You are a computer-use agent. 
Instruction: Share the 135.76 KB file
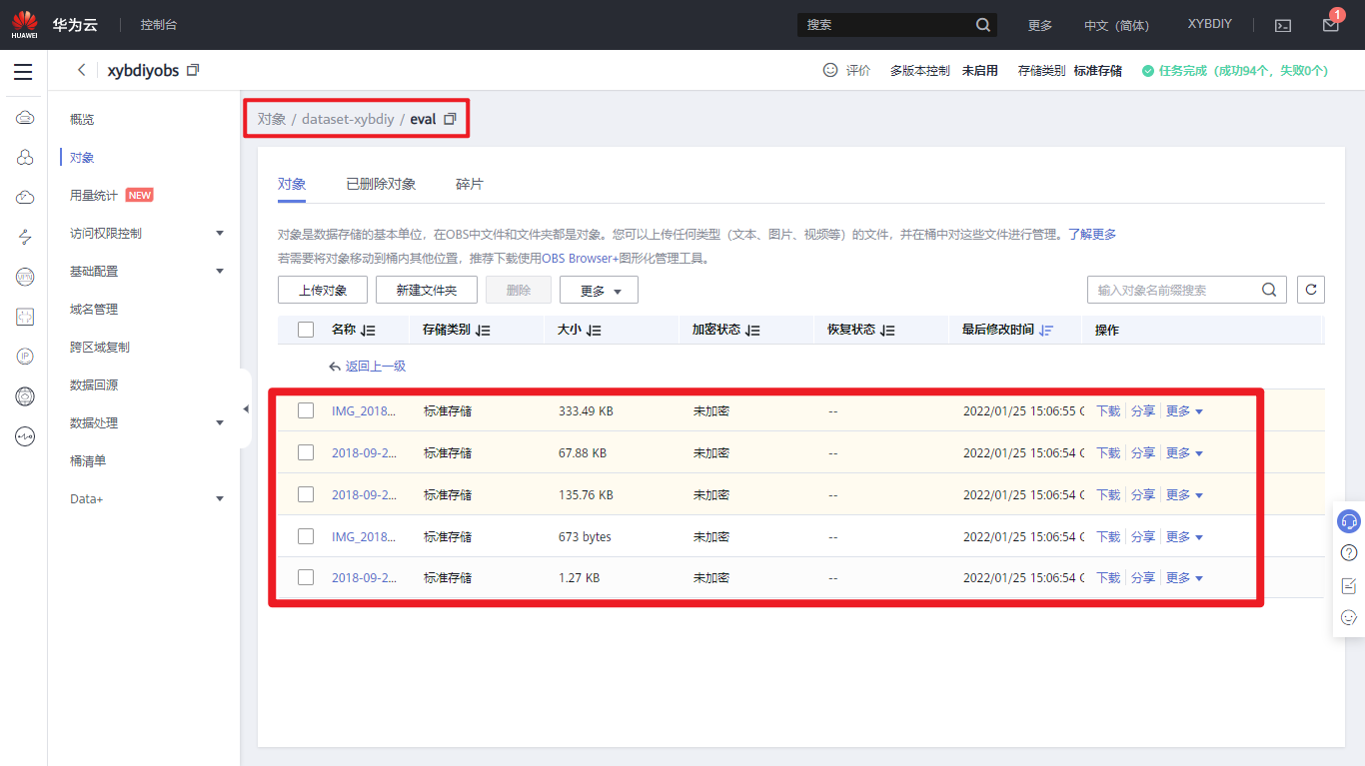point(1143,494)
